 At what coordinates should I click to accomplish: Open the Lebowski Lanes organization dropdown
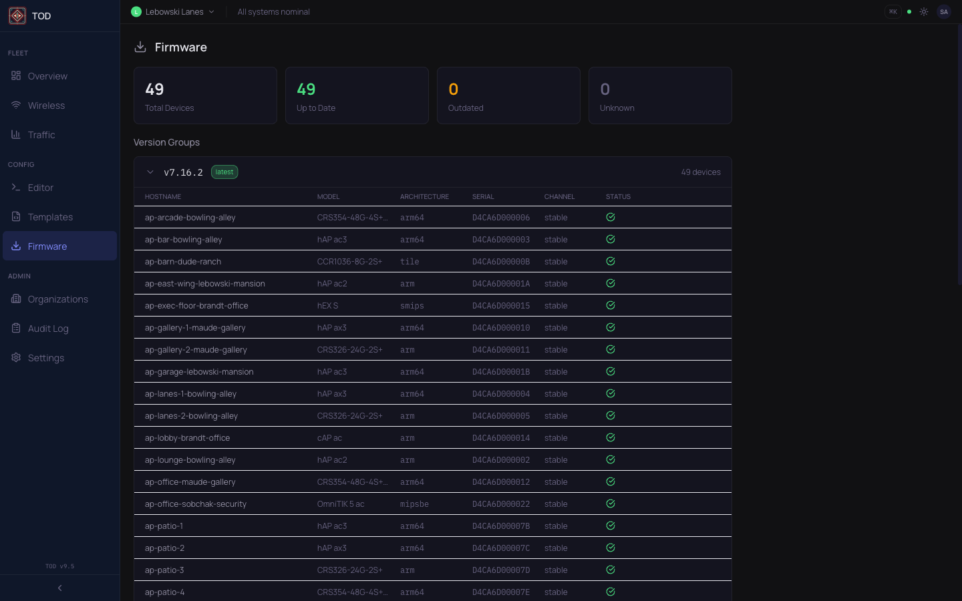click(174, 12)
